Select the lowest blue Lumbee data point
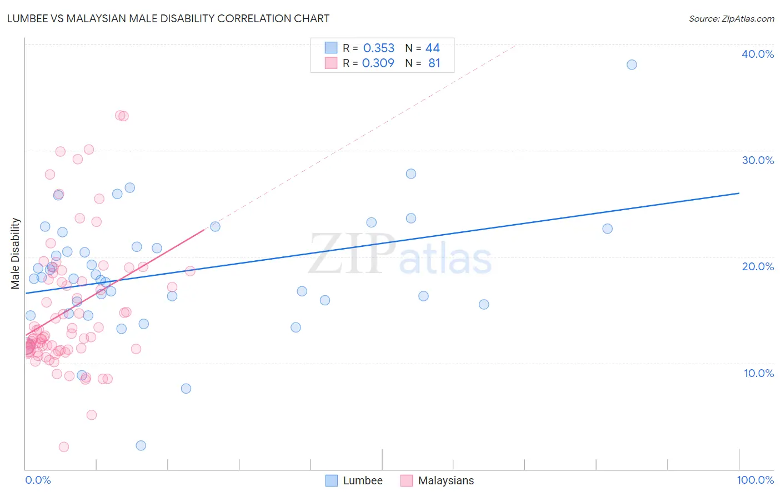 click(141, 445)
